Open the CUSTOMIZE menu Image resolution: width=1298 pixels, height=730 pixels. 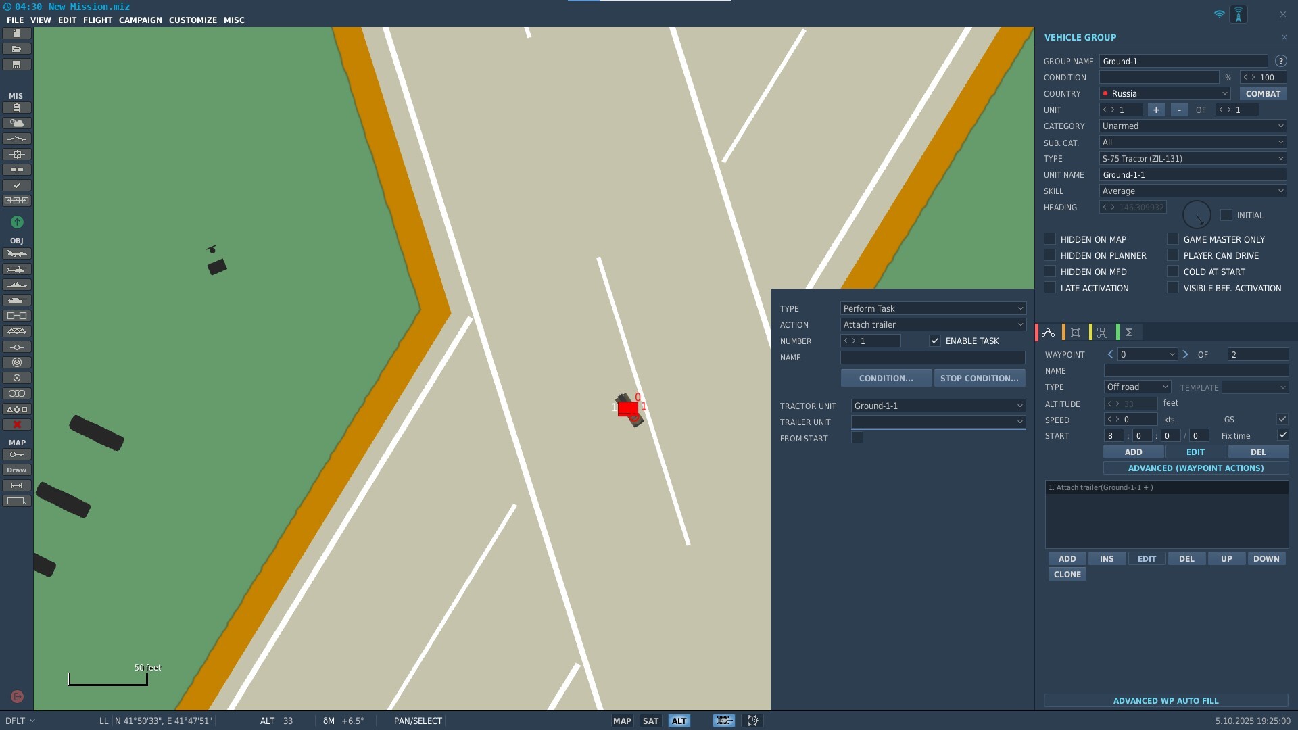click(193, 20)
